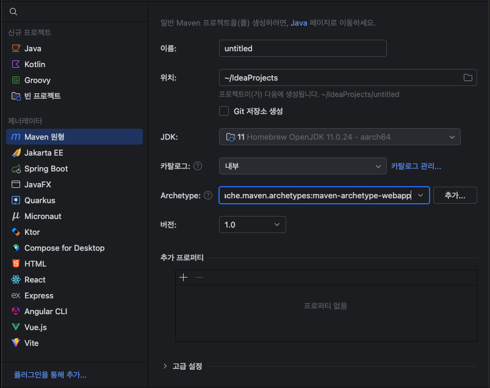The width and height of the screenshot is (490, 388).
Task: Select the Maven 원형 generator icon
Action: [x=16, y=137]
